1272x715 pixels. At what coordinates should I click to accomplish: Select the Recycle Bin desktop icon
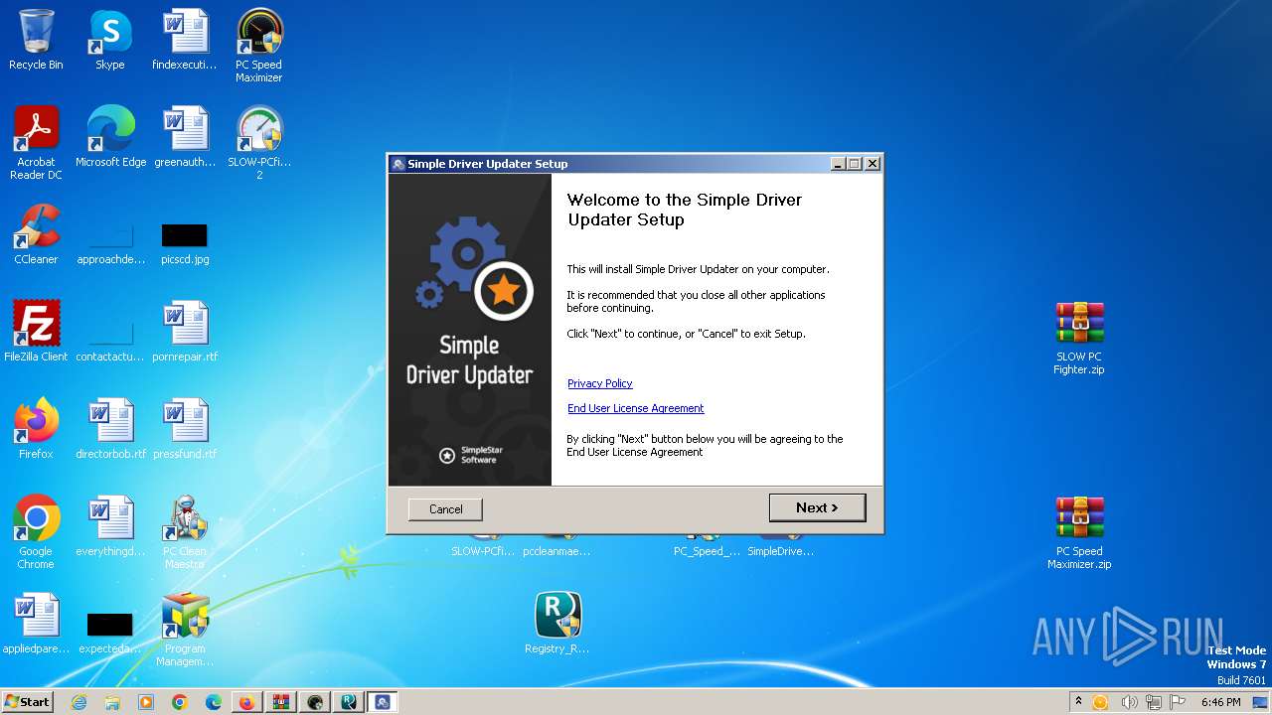[36, 40]
